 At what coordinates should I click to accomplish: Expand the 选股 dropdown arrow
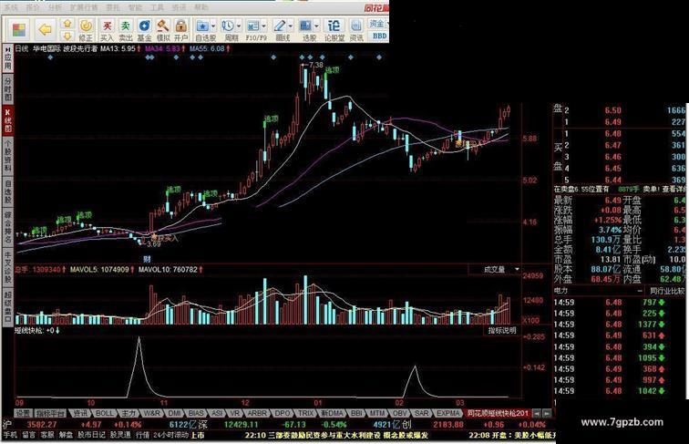316,26
